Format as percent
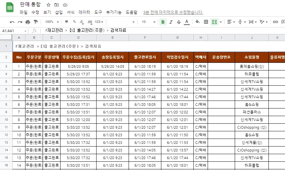This screenshot has width=285, height=170. click(74, 21)
